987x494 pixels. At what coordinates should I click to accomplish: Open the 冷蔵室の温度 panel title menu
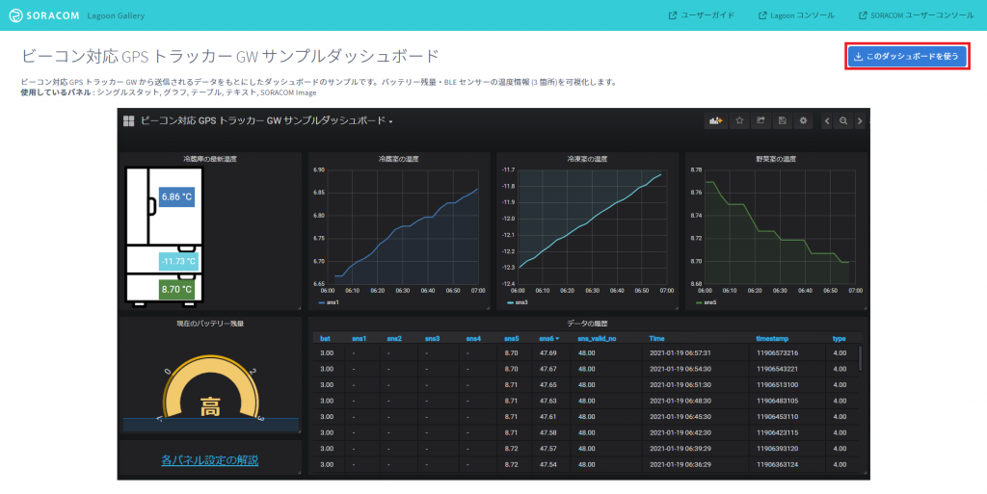point(398,159)
